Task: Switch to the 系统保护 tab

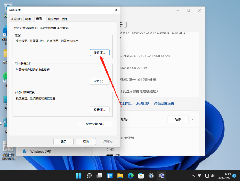Action: point(53,19)
